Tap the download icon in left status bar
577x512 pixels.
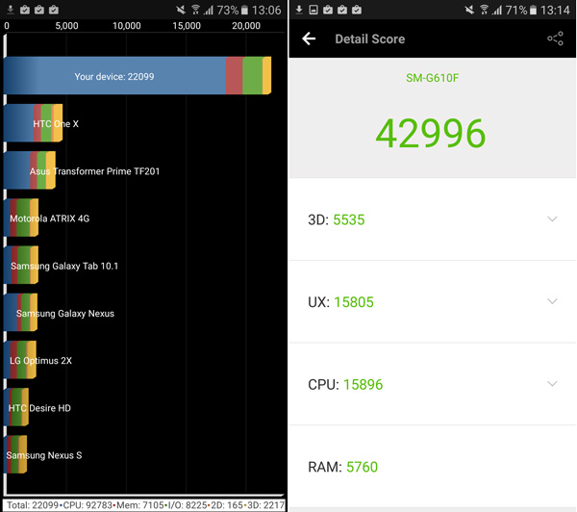tap(11, 10)
